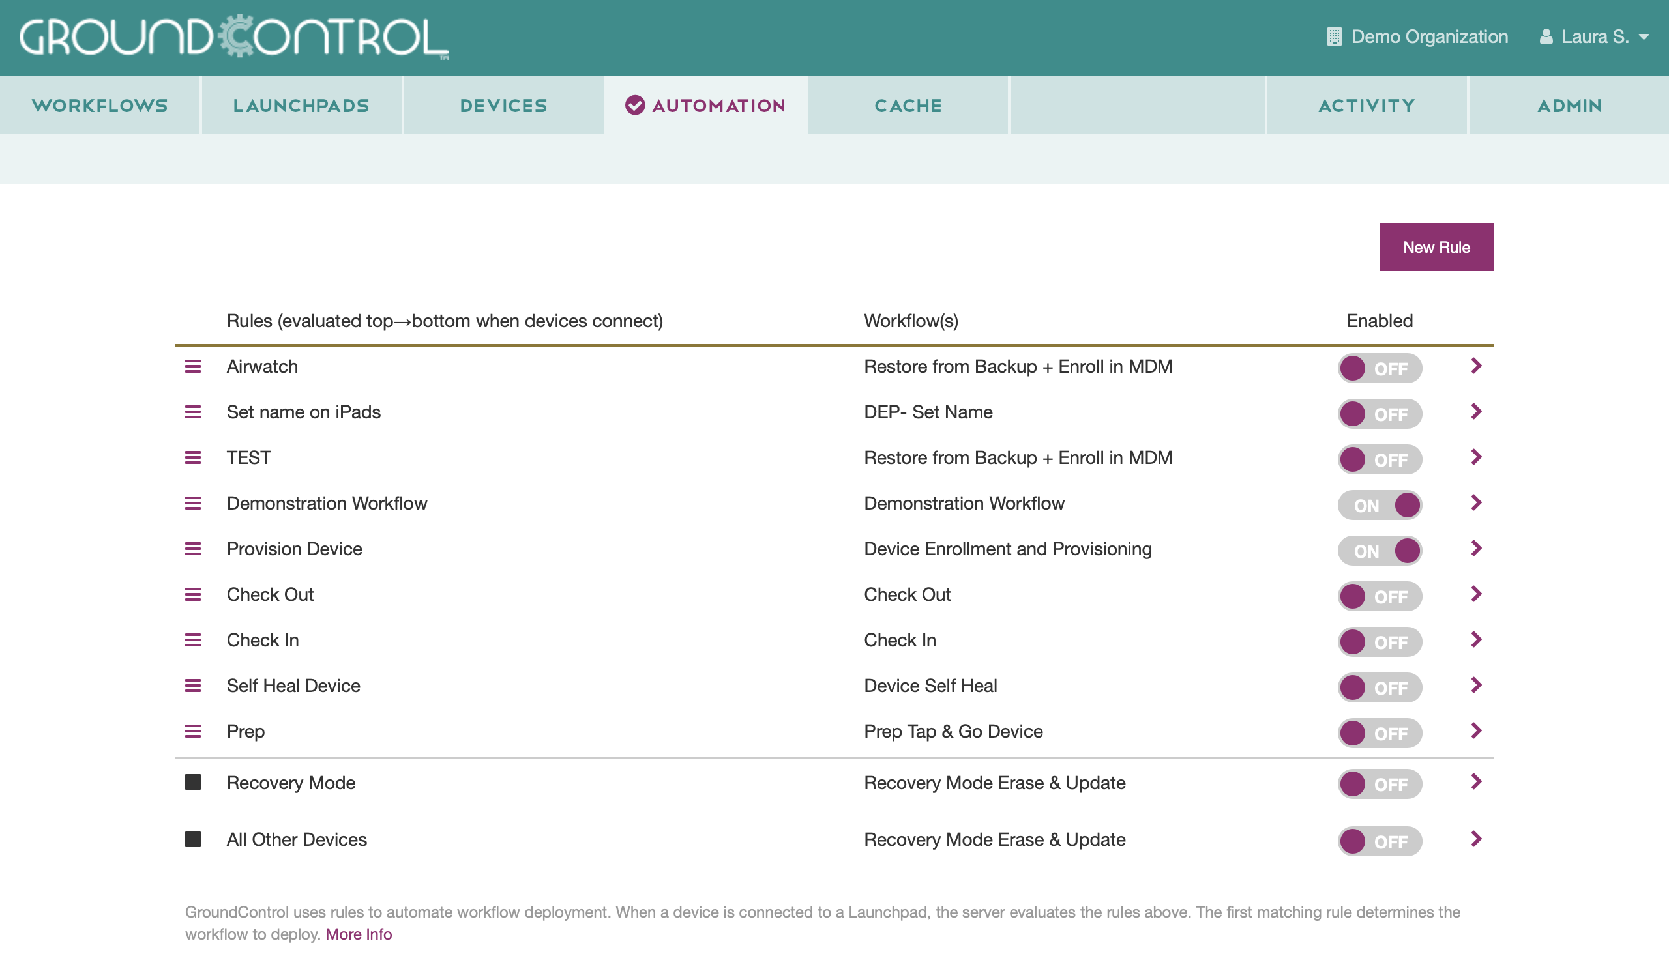This screenshot has width=1669, height=954.
Task: Click drag handle for Demonstration Workflow rule
Action: pyautogui.click(x=193, y=504)
